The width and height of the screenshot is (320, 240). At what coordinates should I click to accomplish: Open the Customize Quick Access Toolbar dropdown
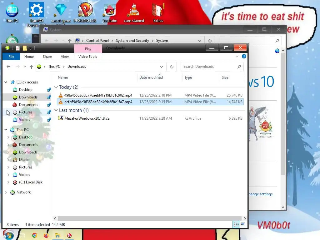pyautogui.click(x=30, y=48)
